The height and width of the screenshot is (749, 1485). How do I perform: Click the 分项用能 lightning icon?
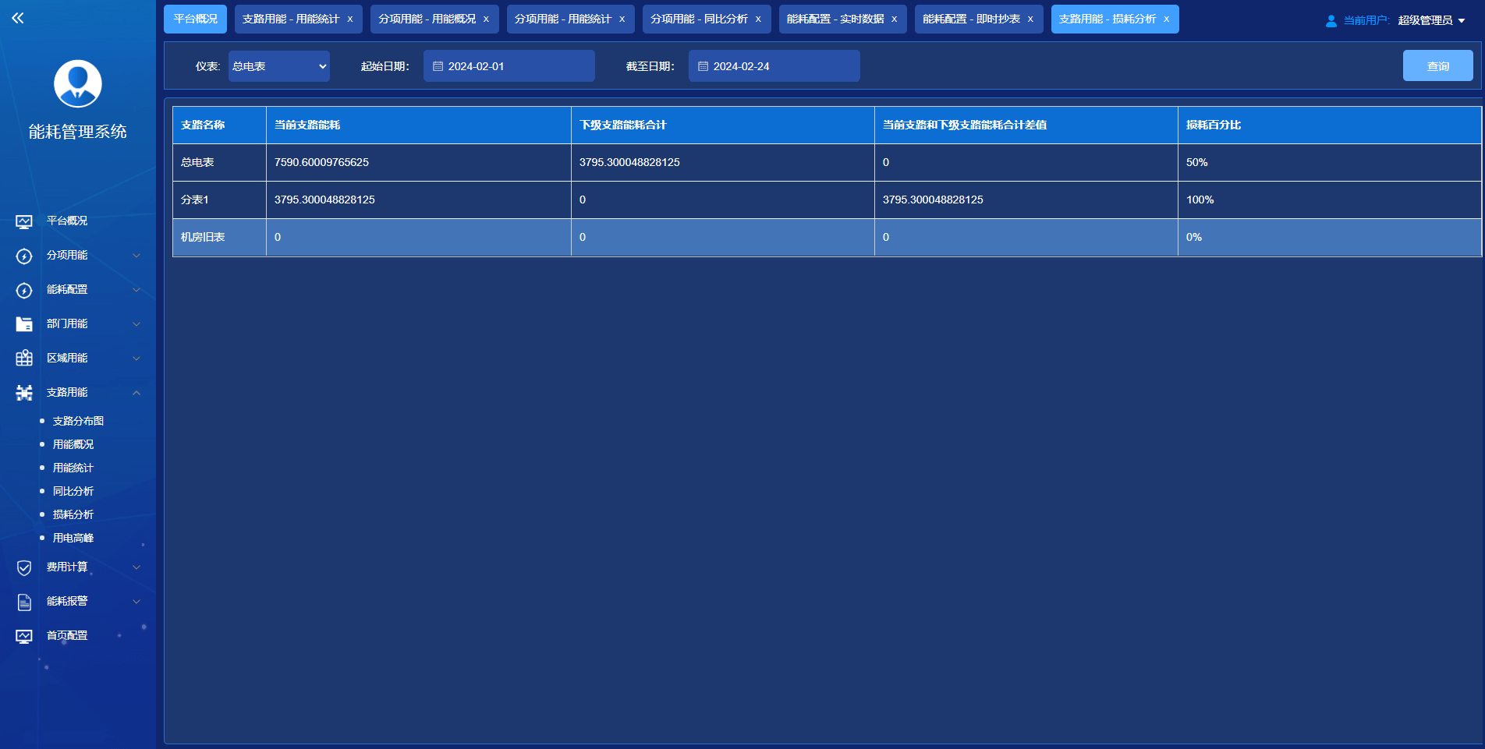pos(24,256)
